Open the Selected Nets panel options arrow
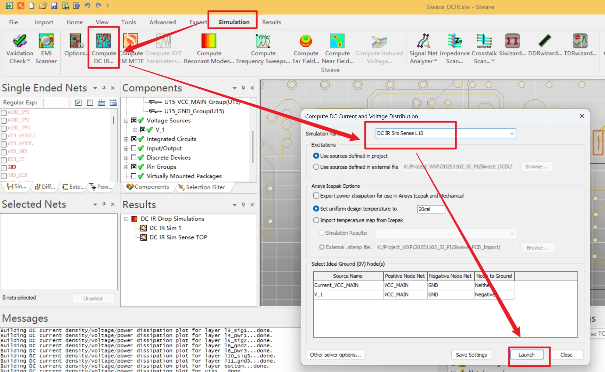The image size is (605, 372). click(x=95, y=205)
